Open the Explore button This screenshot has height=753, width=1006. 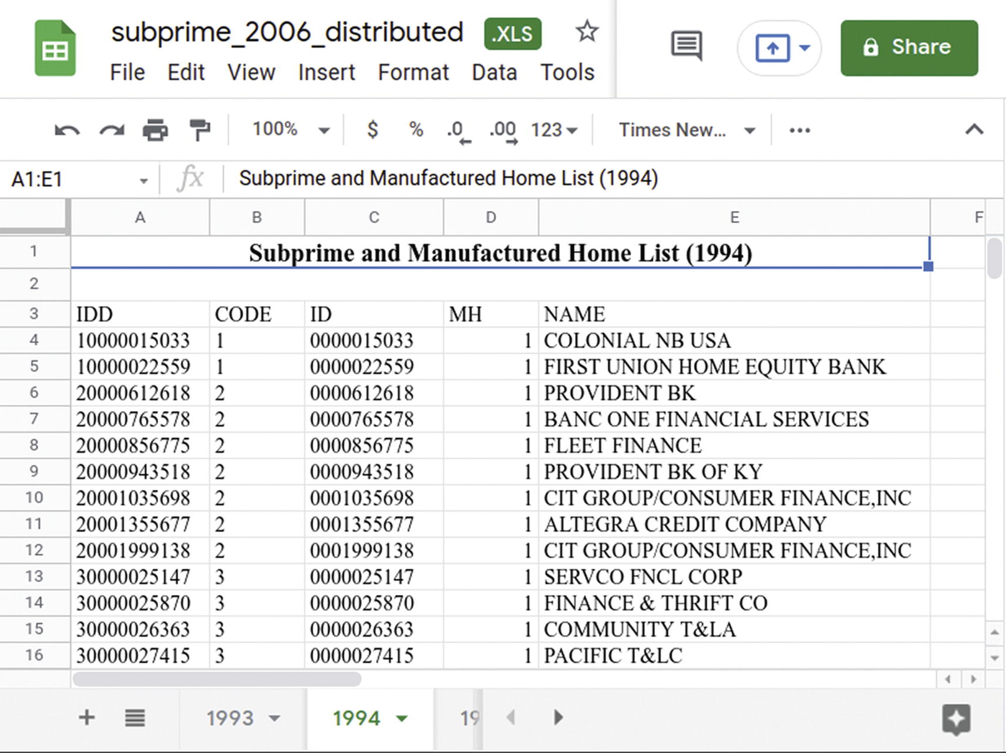(956, 719)
